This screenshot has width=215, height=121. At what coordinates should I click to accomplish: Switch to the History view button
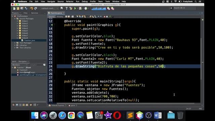60,16
